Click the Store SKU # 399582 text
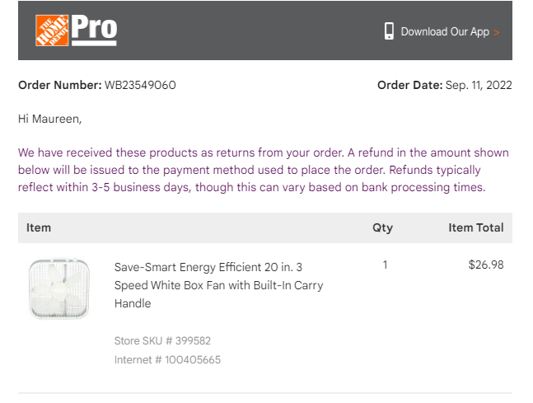Screen dimensions: 533x403 [x=162, y=340]
